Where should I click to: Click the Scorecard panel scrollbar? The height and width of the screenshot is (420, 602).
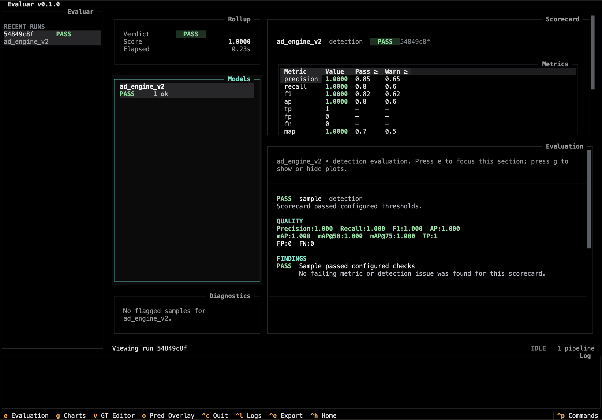[593, 52]
